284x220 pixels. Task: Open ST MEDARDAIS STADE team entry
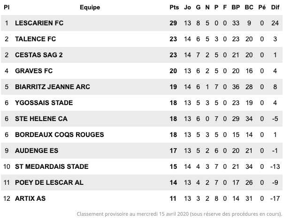(52, 167)
